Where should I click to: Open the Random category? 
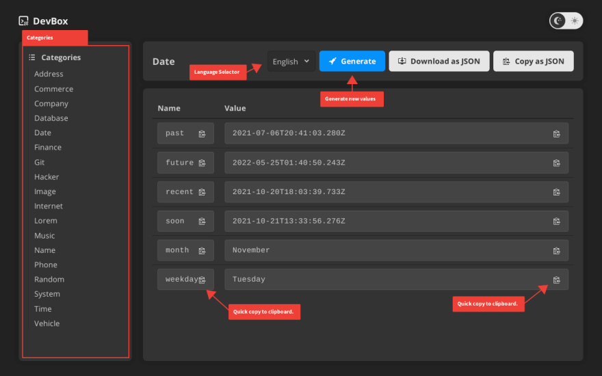(49, 280)
